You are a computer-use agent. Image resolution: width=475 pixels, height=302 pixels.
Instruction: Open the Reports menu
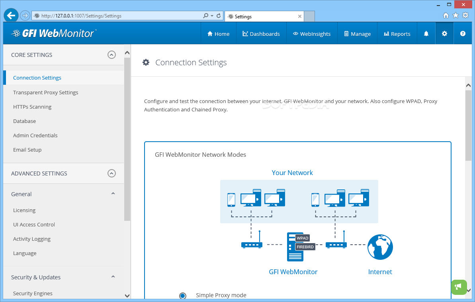397,33
